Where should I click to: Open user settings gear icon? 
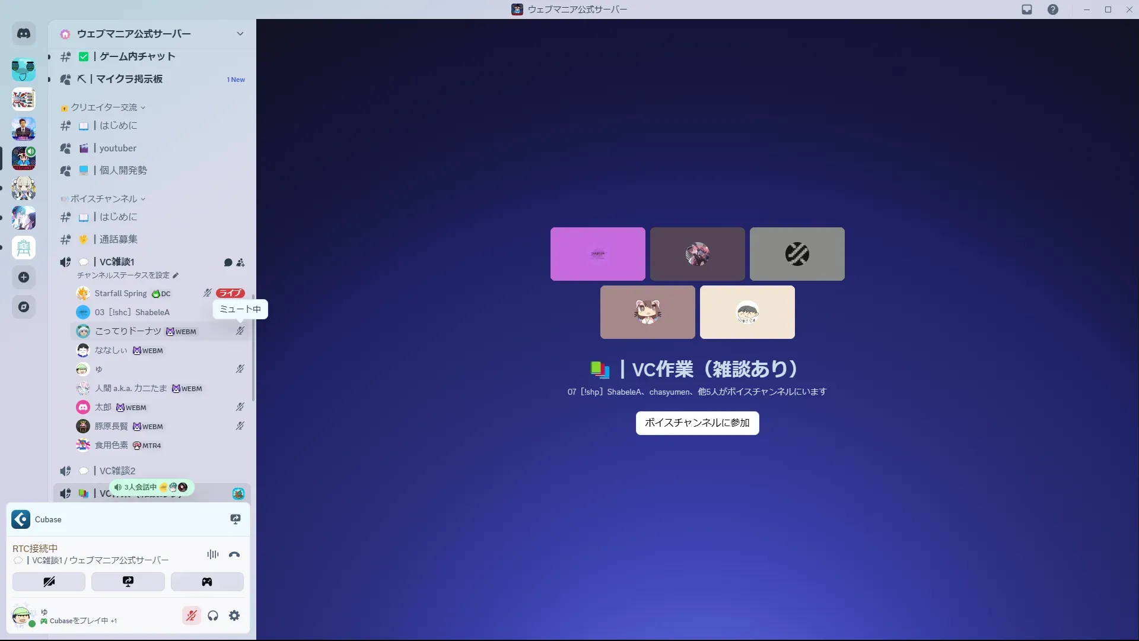pos(234,615)
